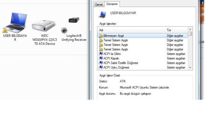Image resolution: width=206 pixels, height=128 pixels.
Task: Click the Konum value Microsoft ACPI Uyumlu Sistem
Action: [144, 87]
